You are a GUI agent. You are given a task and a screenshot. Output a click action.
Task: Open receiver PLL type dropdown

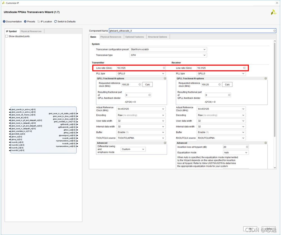221,73
